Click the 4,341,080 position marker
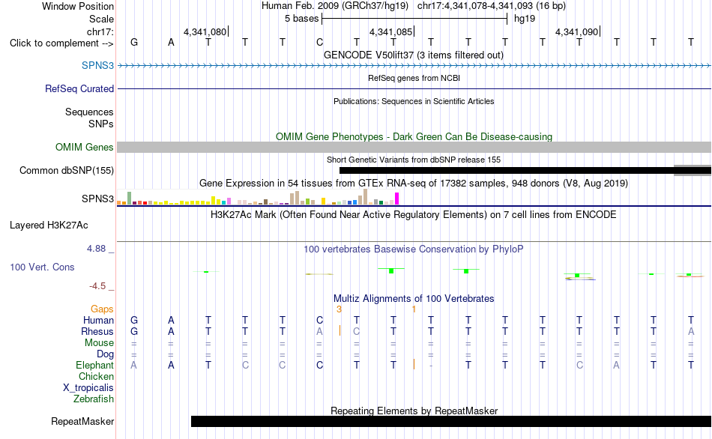 205,31
